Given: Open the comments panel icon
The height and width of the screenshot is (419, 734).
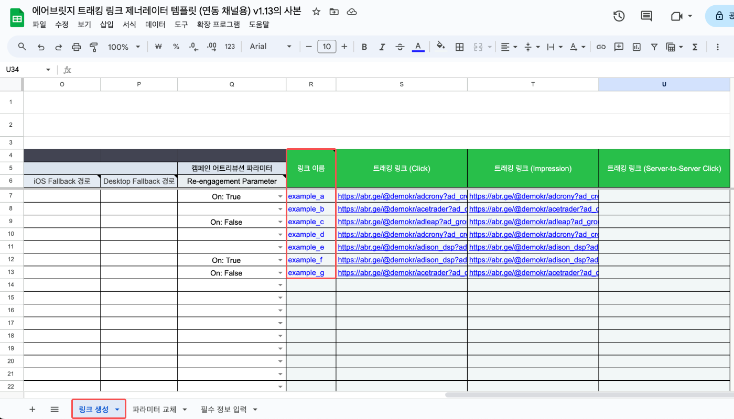Looking at the screenshot, I should pos(646,16).
